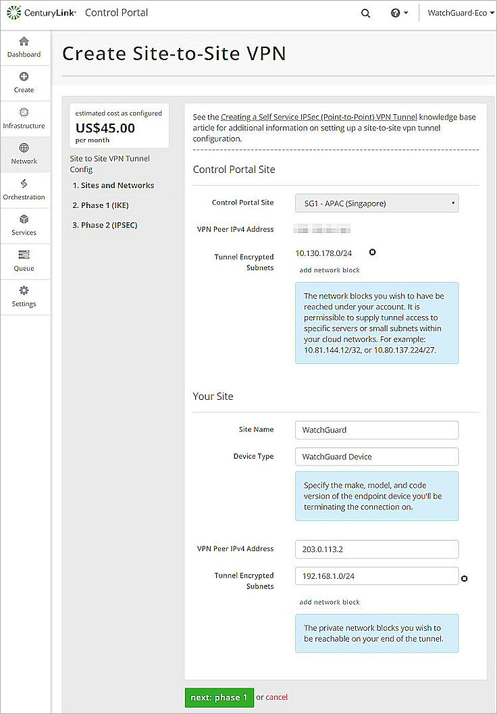Open the Dashboard panel

[24, 47]
